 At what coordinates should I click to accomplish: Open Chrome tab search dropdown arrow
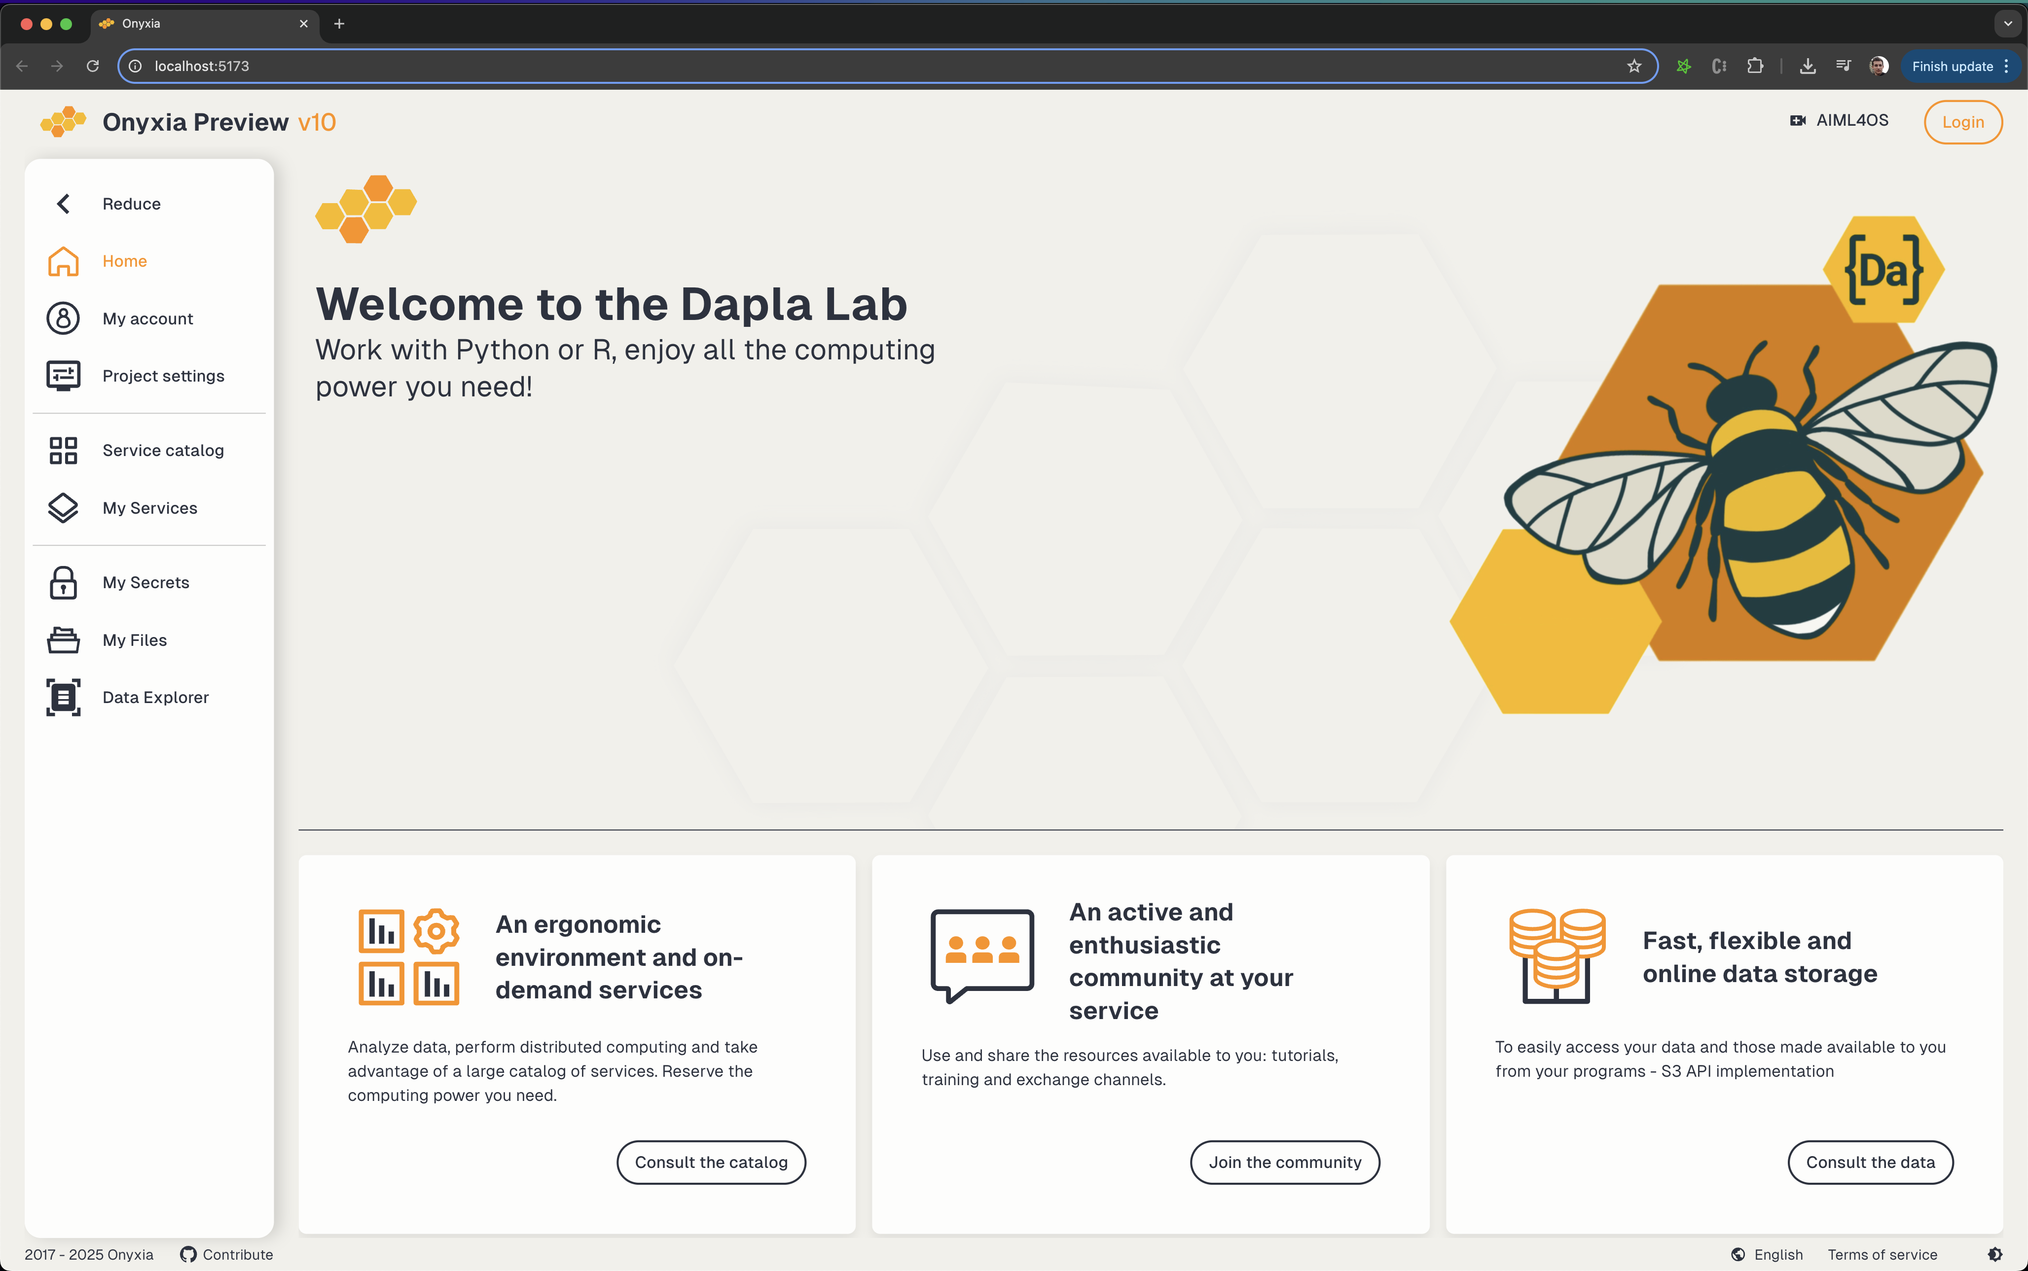[x=2008, y=24]
